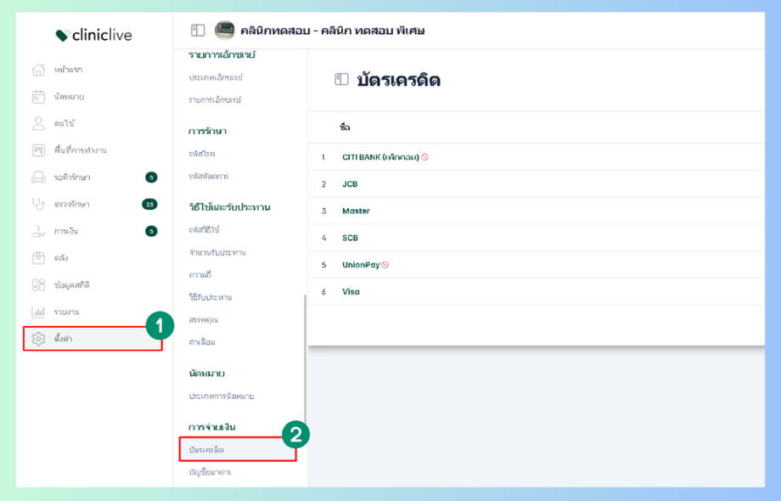Open ประเภทเอ็กซเรย์ in settings submenu
Image resolution: width=781 pixels, height=501 pixels.
pos(216,77)
